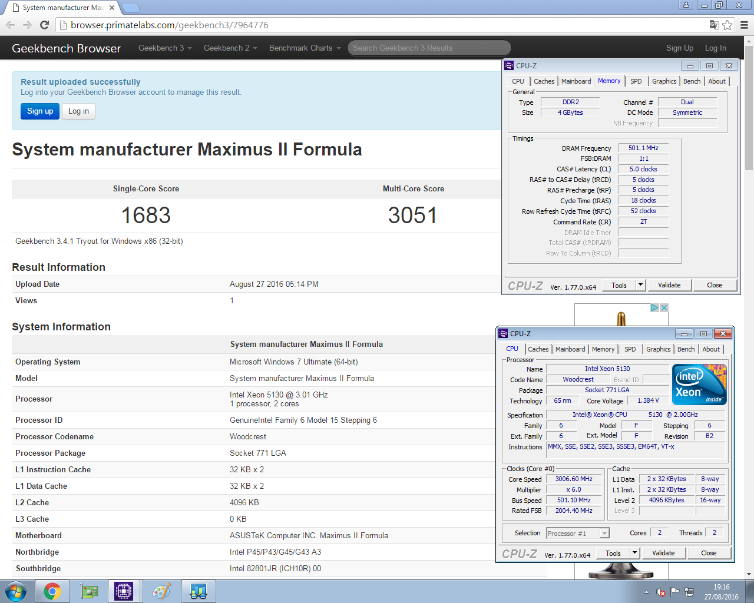Click the single-core score 1683
754x603 pixels.
pos(145,216)
